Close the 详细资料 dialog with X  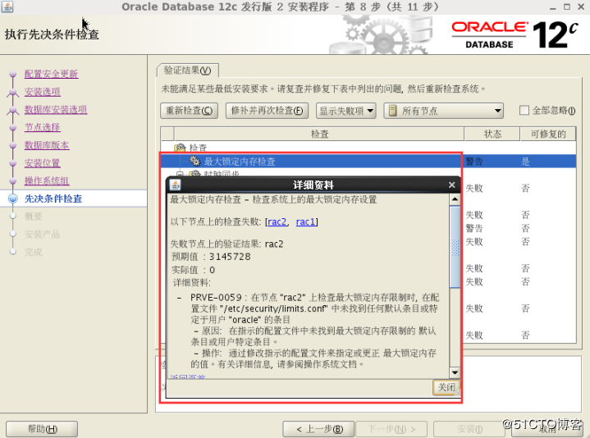click(x=451, y=185)
